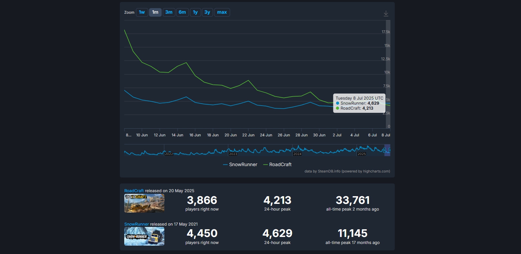Show max time range
Viewport: 521px width, 254px height.
[x=222, y=12]
